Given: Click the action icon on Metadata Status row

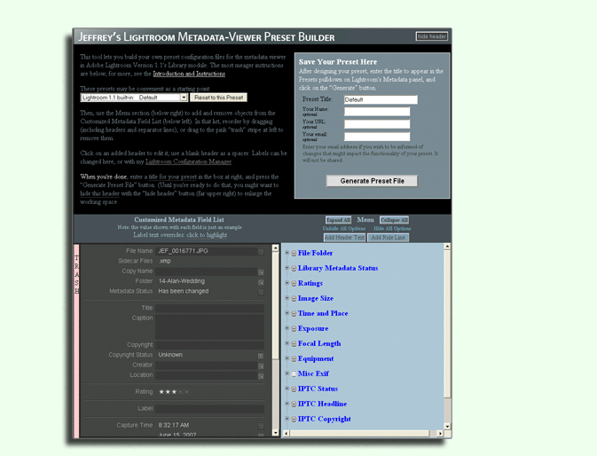Looking at the screenshot, I should coord(261,292).
